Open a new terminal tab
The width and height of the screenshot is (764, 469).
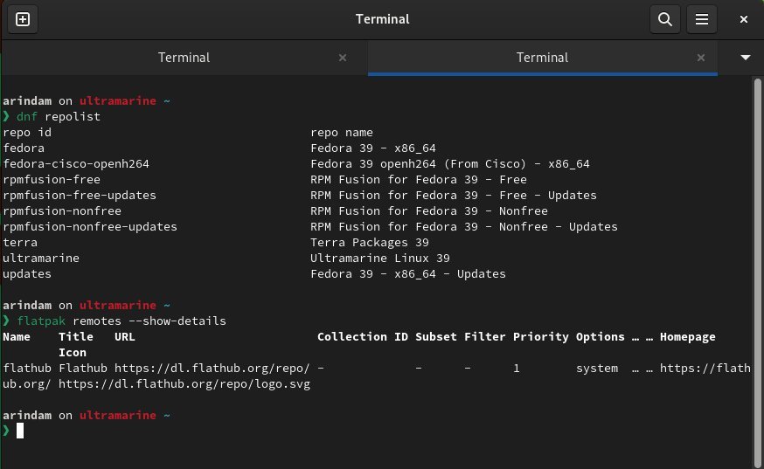point(23,19)
